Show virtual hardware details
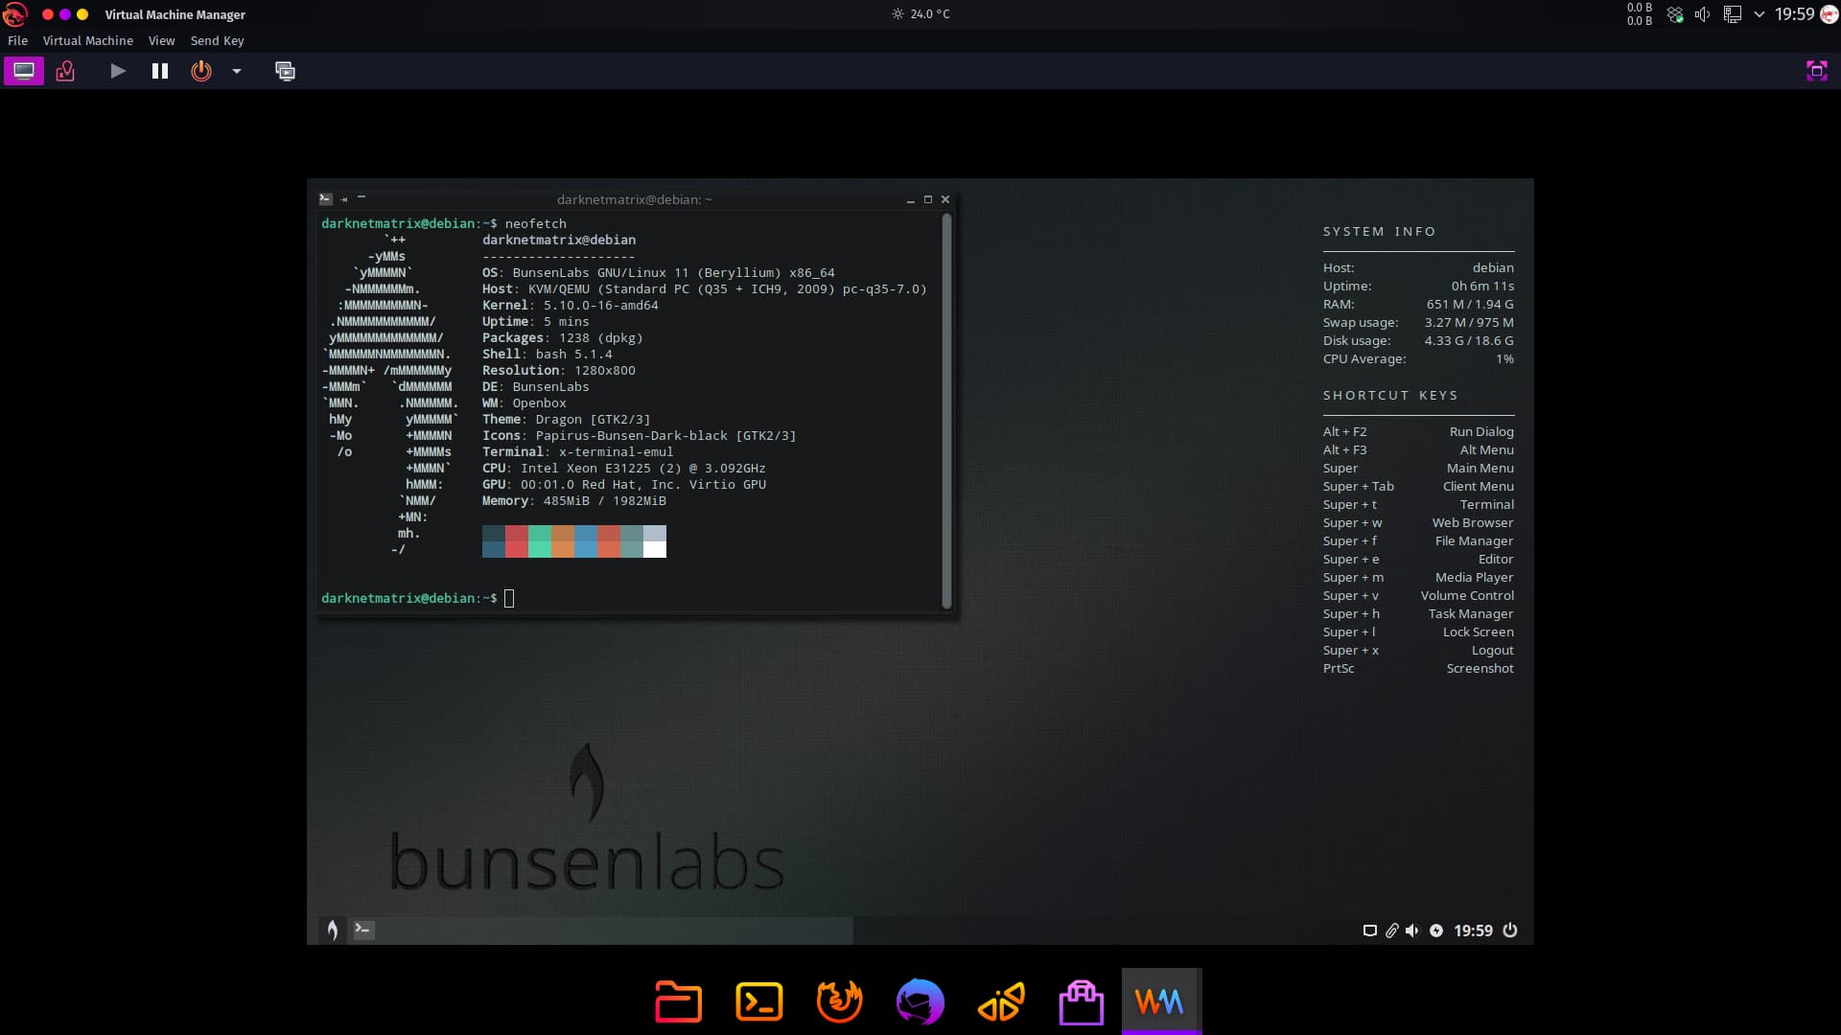The height and width of the screenshot is (1035, 1841). [x=65, y=71]
